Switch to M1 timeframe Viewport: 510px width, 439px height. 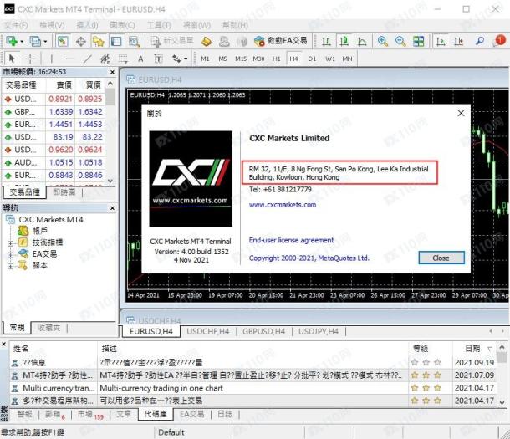[205, 59]
